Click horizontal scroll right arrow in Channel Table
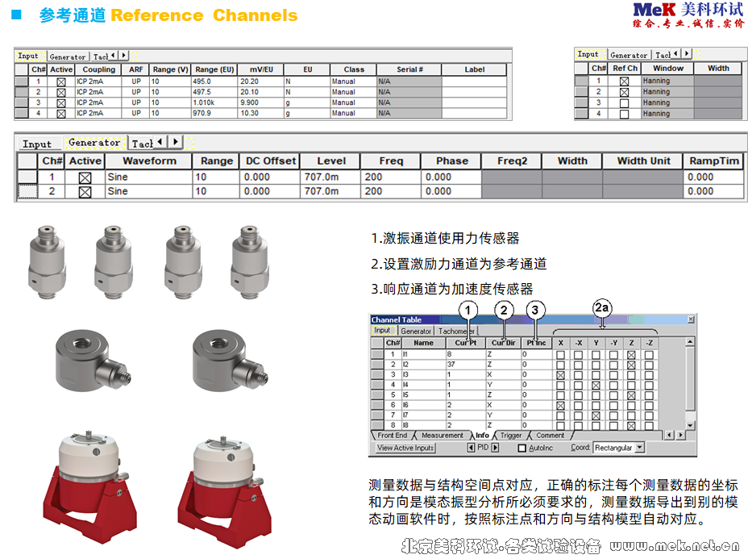Screen dimensions: 748x559 [x=680, y=436]
